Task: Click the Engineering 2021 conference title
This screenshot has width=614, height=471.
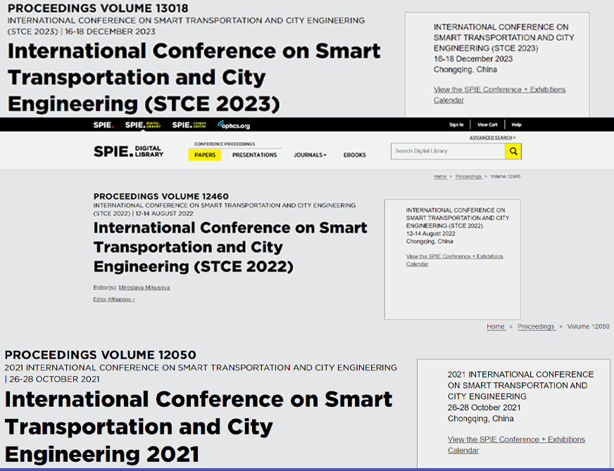Action: click(x=198, y=427)
